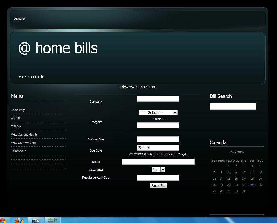The width and height of the screenshot is (277, 223).
Task: Select May 25 on the calendar
Action: click(251, 185)
